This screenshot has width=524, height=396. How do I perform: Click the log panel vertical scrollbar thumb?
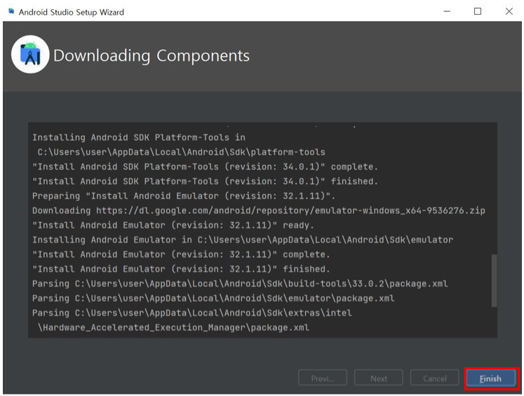(494, 280)
